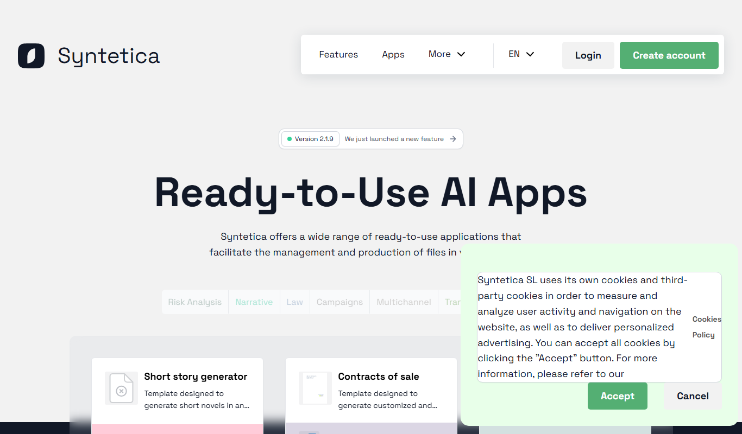Screen dimensions: 742x434
Task: Click the Contracts of sale document thumbnail
Action: tap(315, 388)
